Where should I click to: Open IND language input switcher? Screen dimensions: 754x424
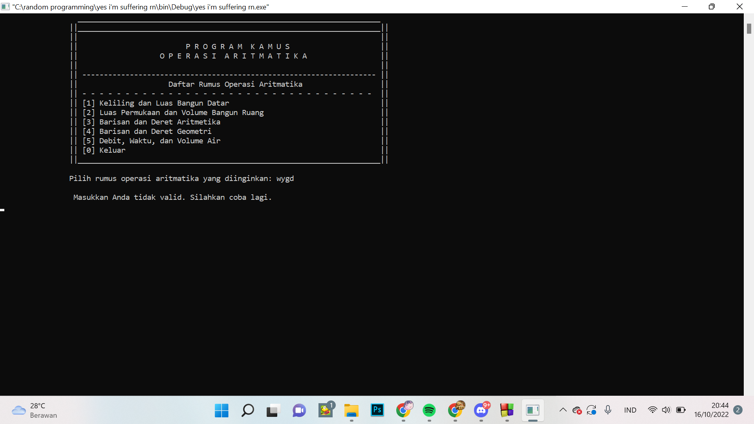[x=630, y=410]
